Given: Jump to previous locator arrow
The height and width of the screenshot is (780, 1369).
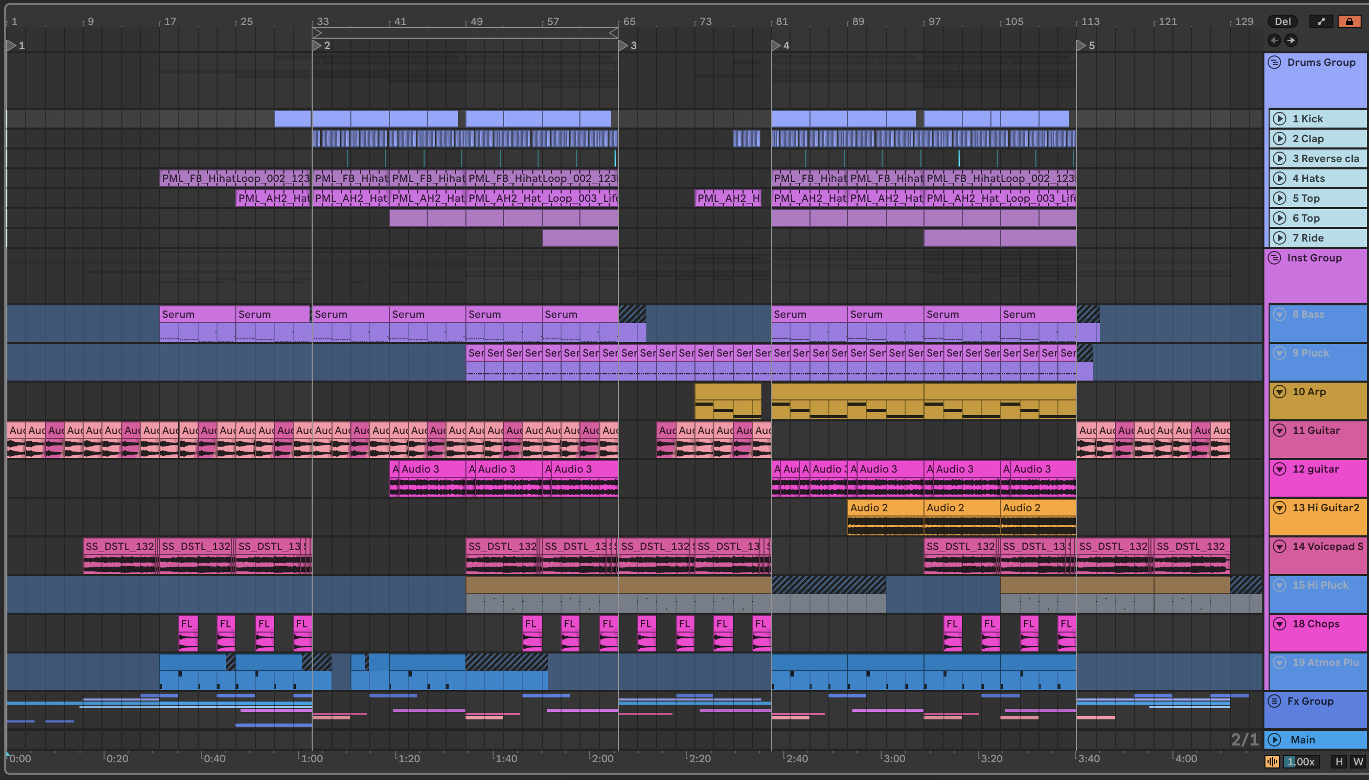Looking at the screenshot, I should click(x=1274, y=40).
